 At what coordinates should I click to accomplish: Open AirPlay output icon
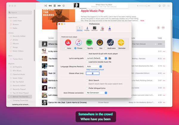(160, 6)
